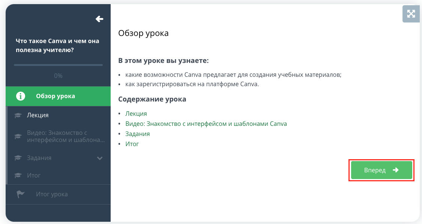Go forward with the Вперед button
This screenshot has height=224, width=422.
(x=381, y=170)
